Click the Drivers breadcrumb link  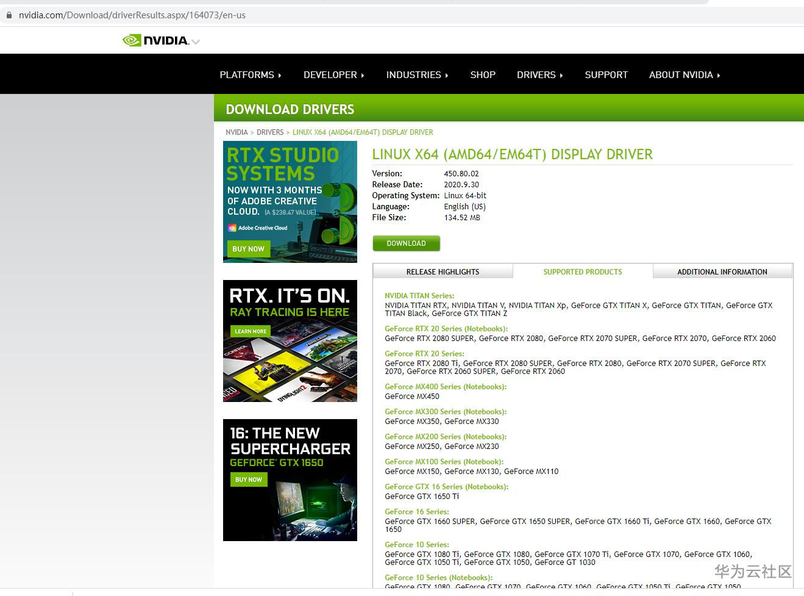(x=270, y=132)
